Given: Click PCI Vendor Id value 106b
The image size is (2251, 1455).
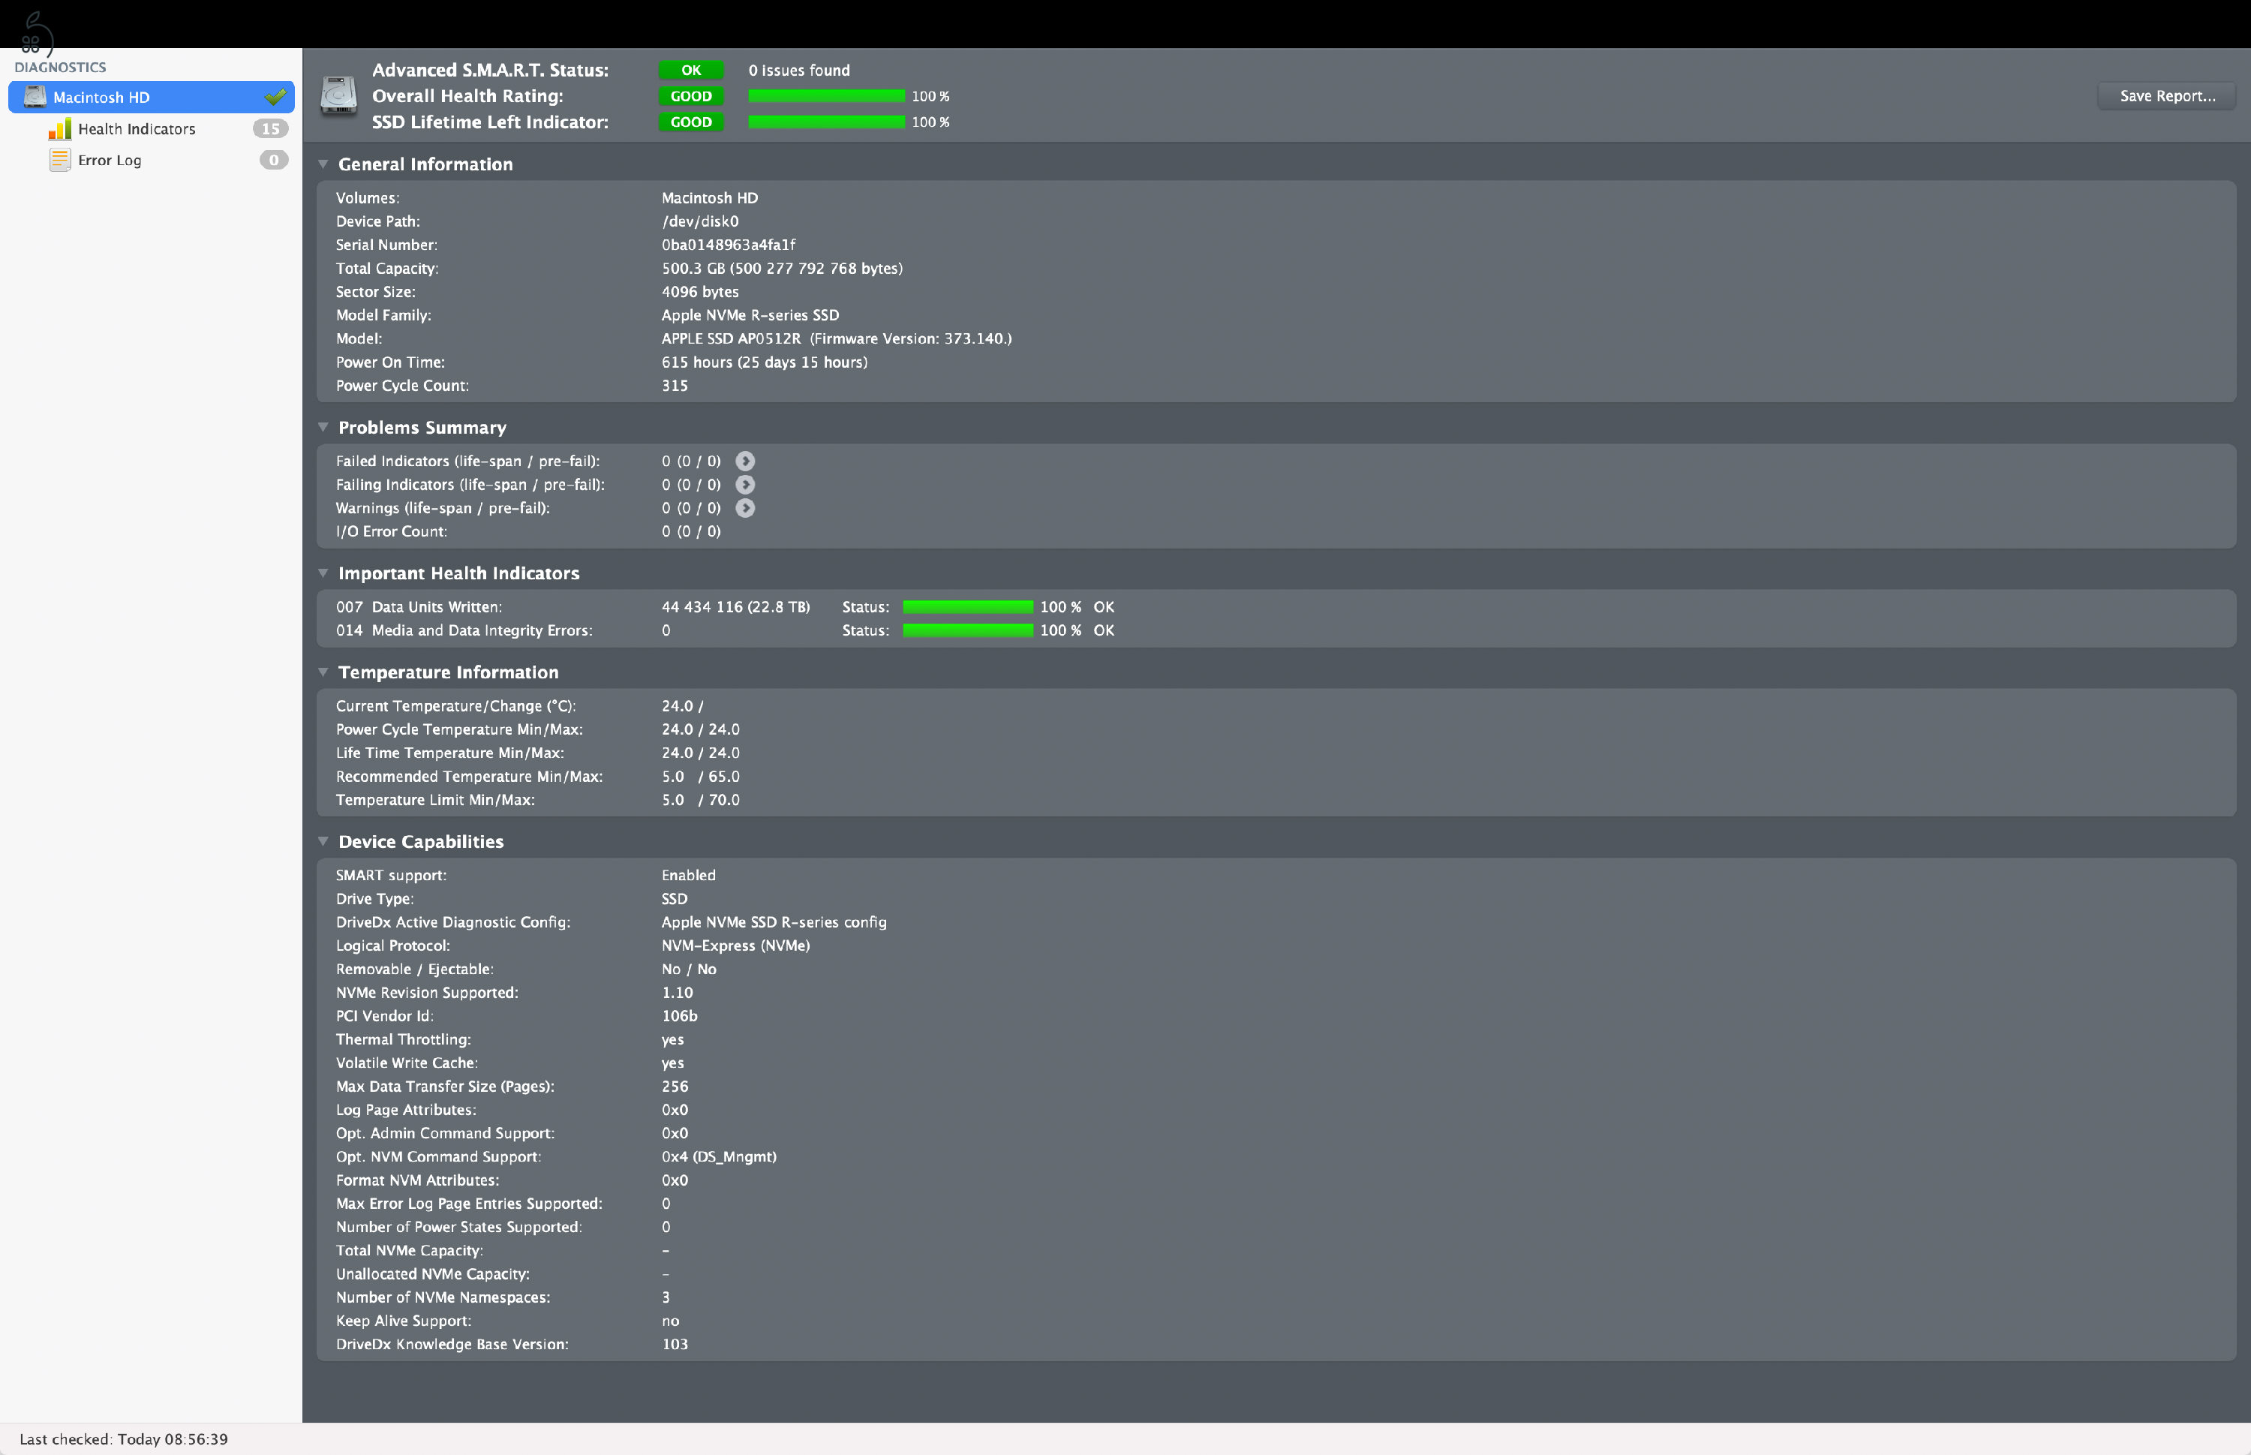Looking at the screenshot, I should coord(679,1016).
